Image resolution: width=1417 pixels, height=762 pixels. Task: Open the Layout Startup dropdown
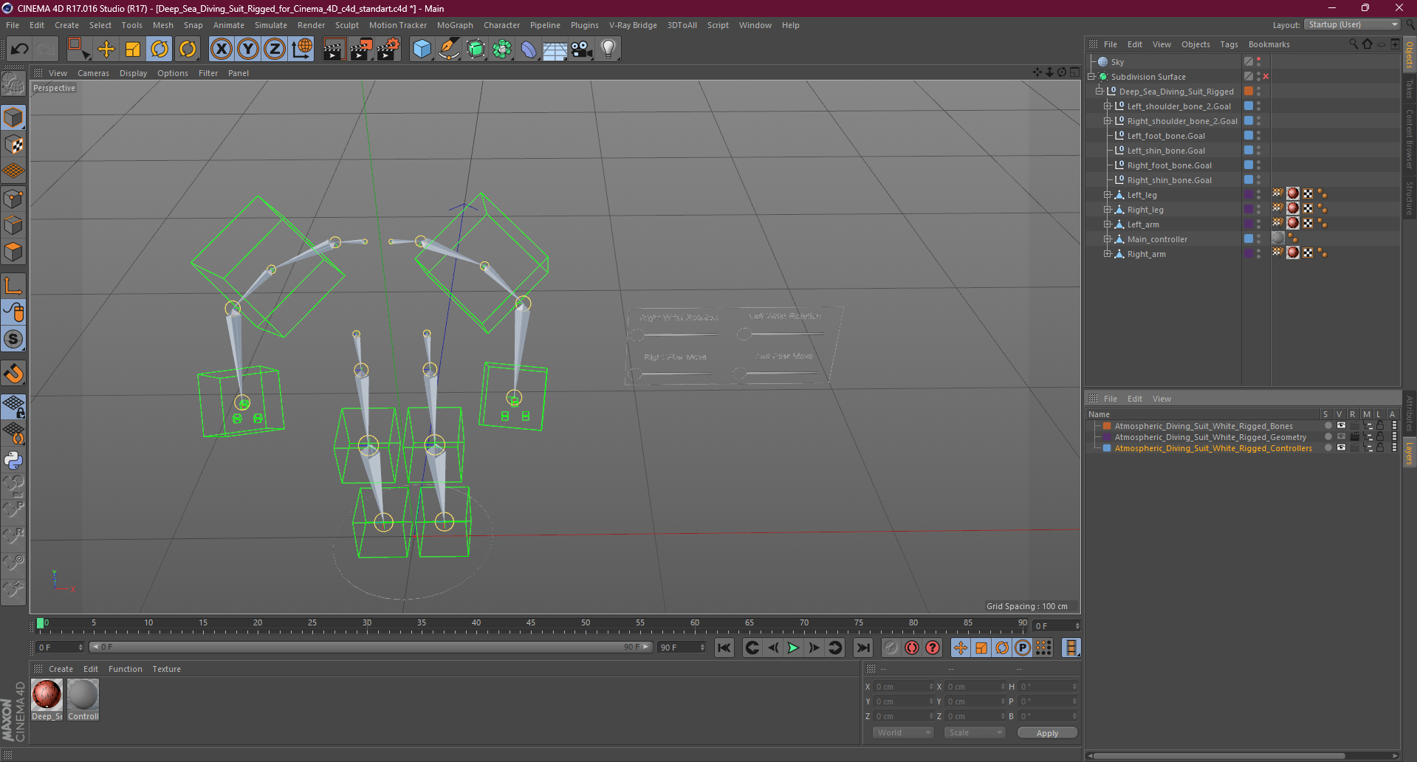pyautogui.click(x=1352, y=24)
